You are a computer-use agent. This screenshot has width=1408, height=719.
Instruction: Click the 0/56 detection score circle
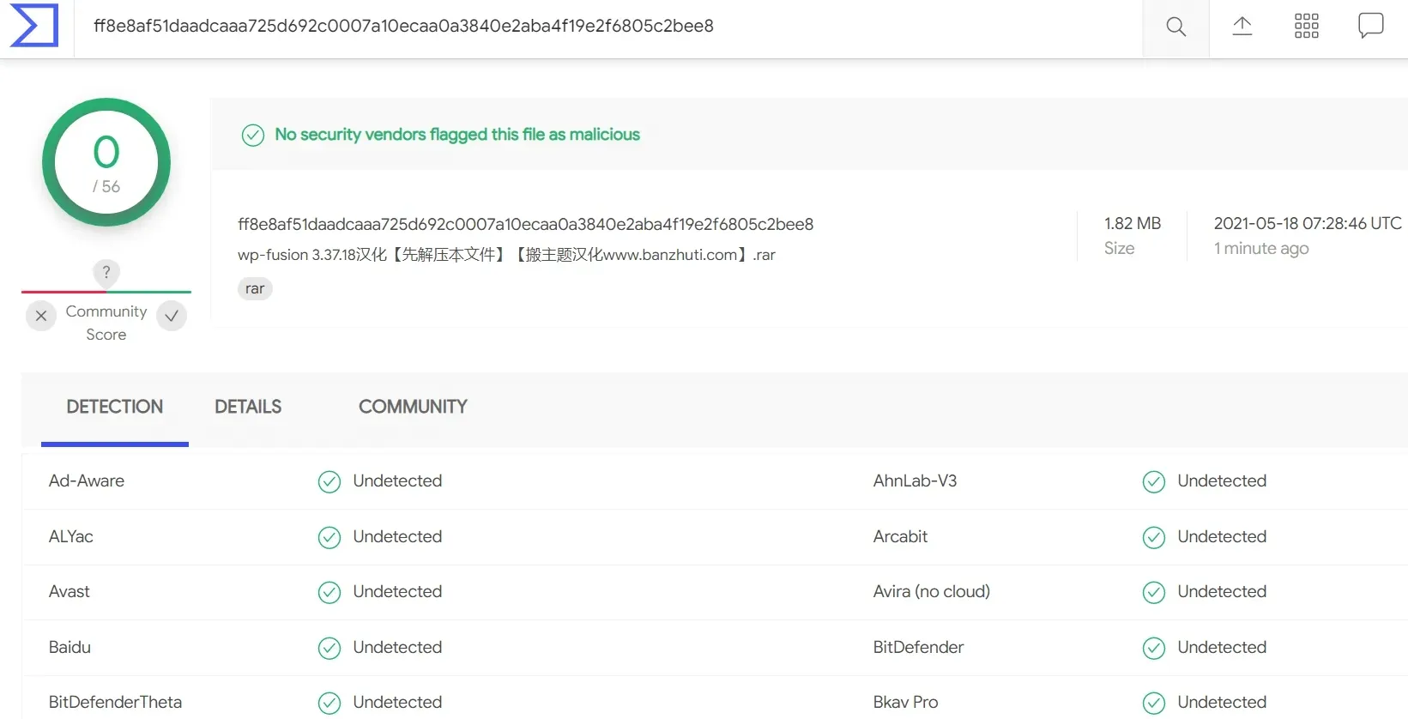pyautogui.click(x=106, y=162)
